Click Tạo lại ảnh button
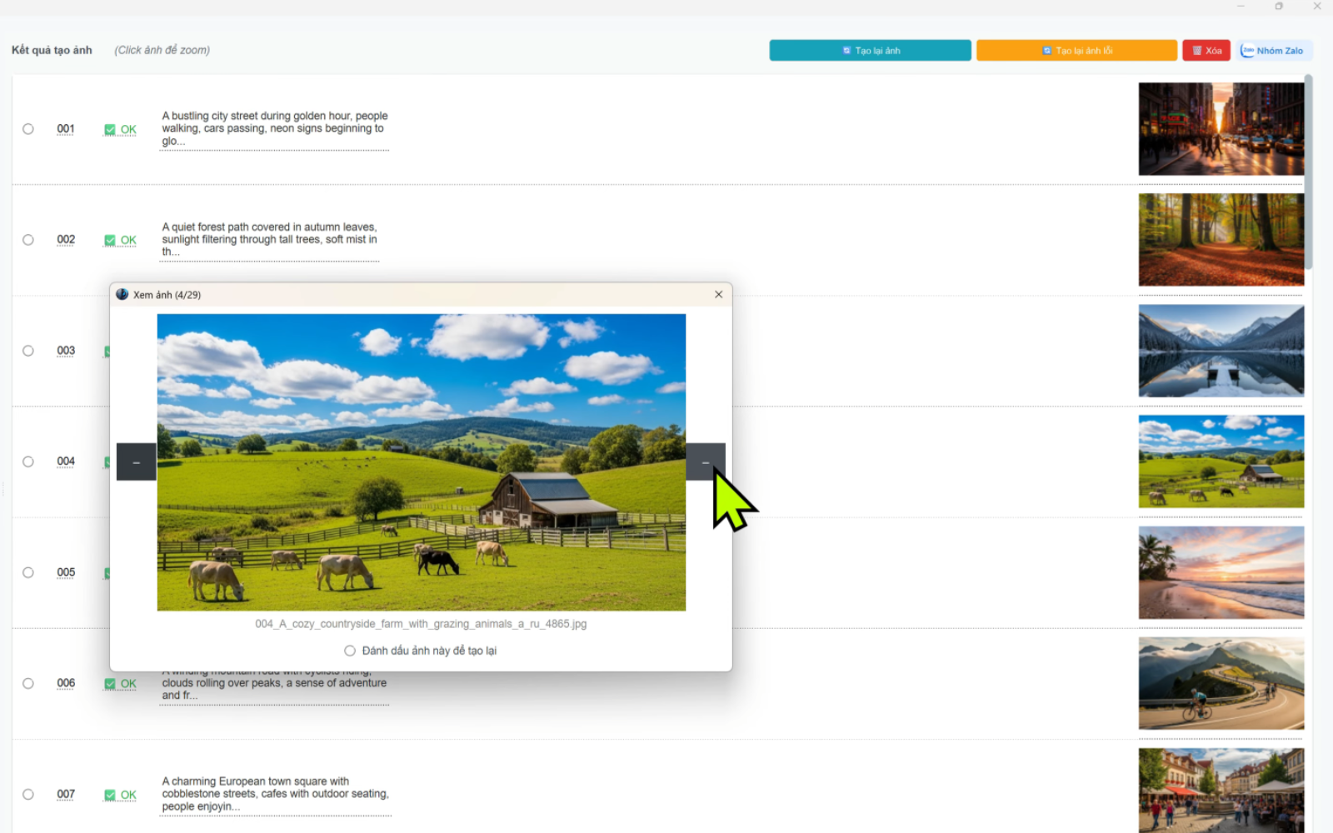The image size is (1333, 833). coord(870,51)
